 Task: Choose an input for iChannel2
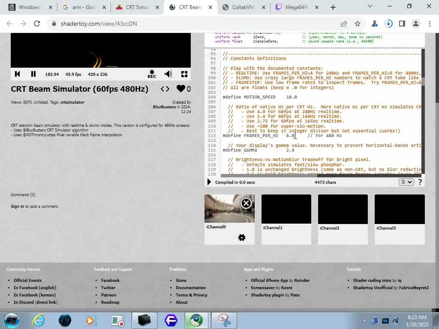[x=343, y=209]
